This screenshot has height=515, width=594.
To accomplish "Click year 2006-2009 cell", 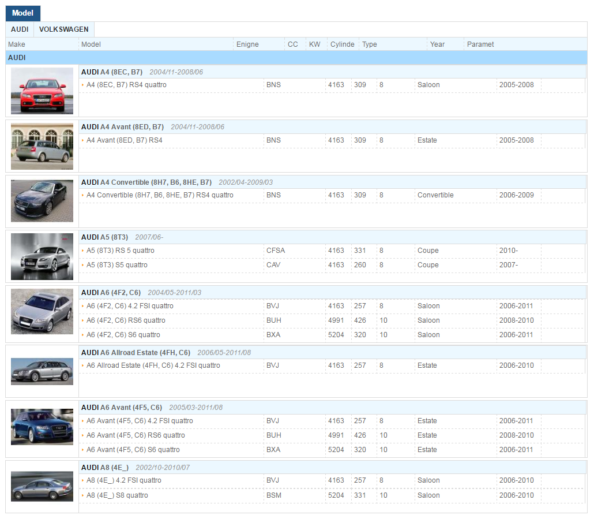I will [516, 195].
